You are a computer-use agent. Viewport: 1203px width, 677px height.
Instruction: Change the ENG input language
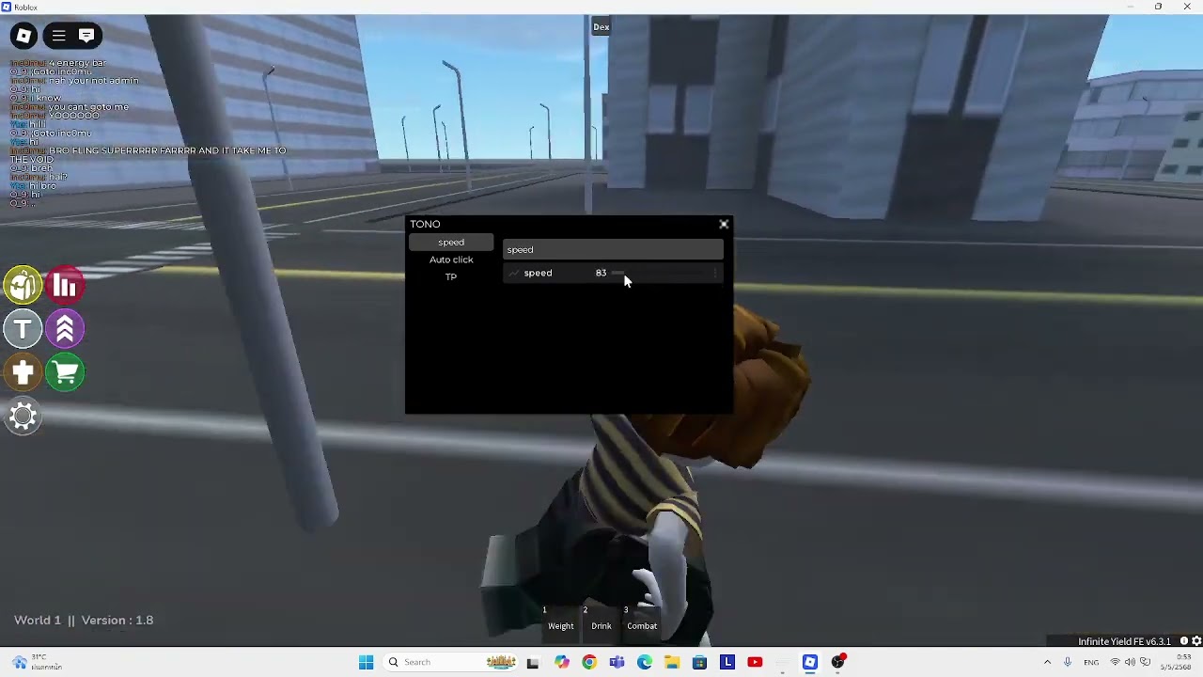click(x=1091, y=662)
